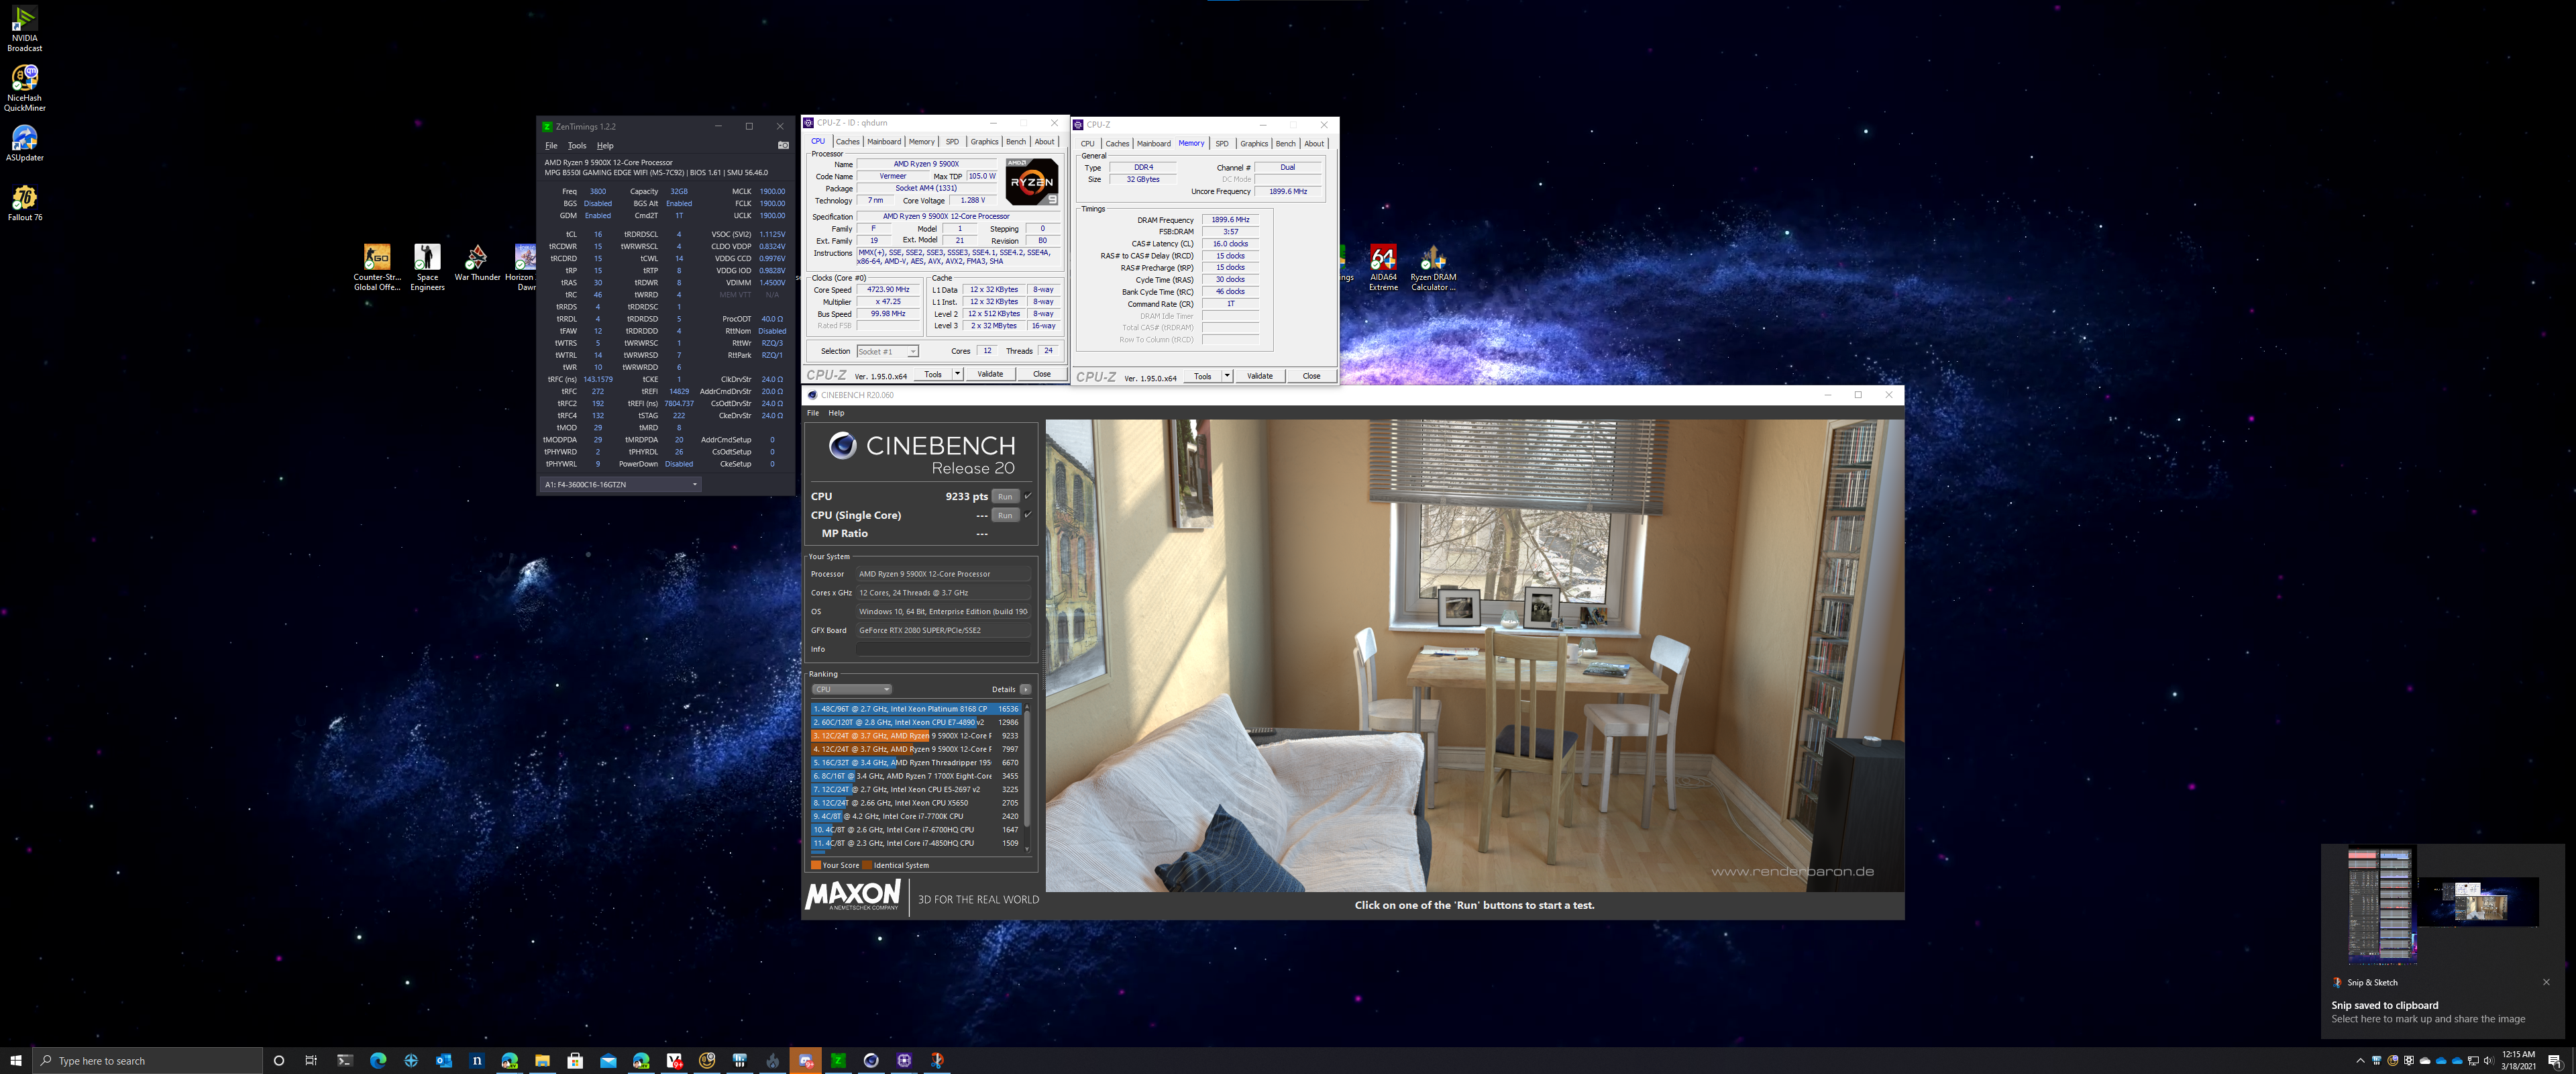The width and height of the screenshot is (2576, 1074).
Task: Open Microsoft Store from taskbar
Action: click(x=575, y=1060)
